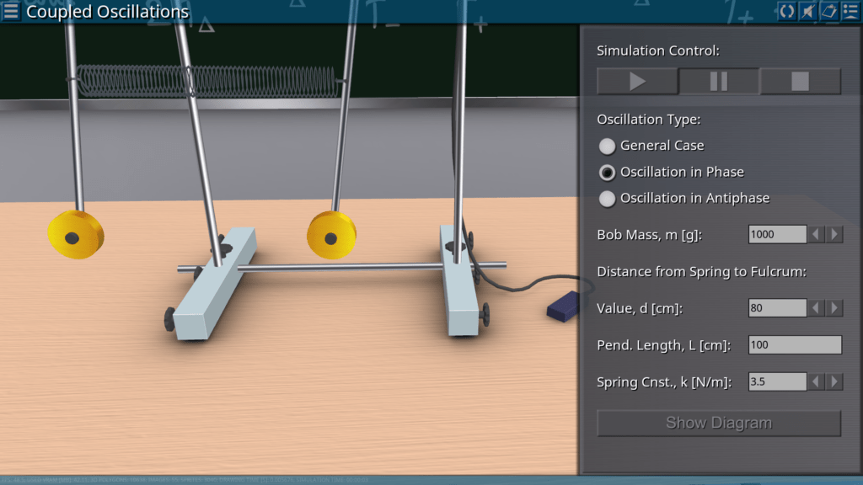Decrease bob mass with left arrow

(817, 234)
